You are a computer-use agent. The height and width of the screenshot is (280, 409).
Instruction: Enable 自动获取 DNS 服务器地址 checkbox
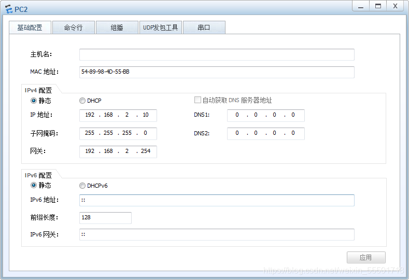click(198, 100)
